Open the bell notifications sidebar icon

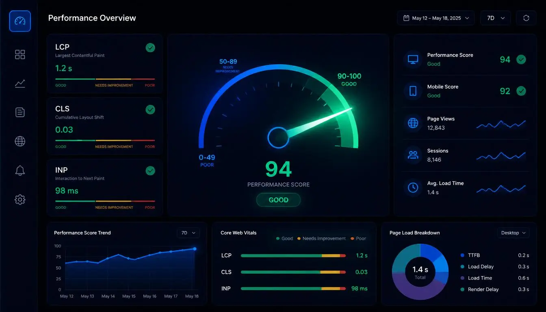pos(20,171)
